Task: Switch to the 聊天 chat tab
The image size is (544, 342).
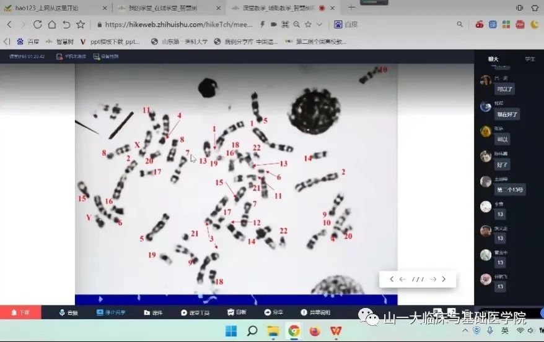Action: [493, 59]
